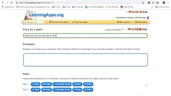Set display language to German flag
171x96 pixels.
[x=129, y=29]
